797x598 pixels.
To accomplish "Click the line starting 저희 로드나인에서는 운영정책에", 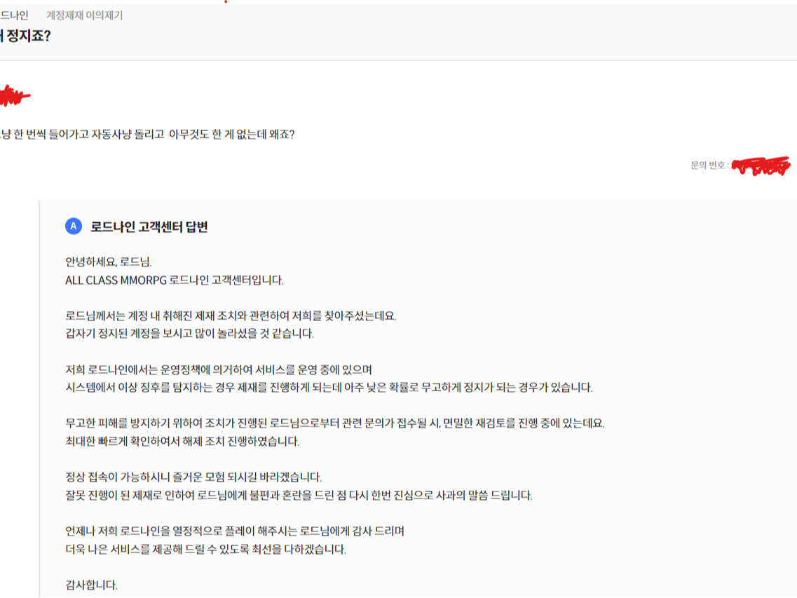I will [219, 369].
